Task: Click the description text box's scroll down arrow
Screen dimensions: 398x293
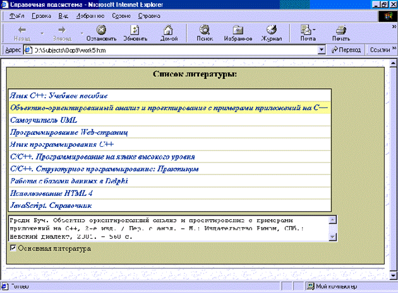Action: tap(333, 237)
